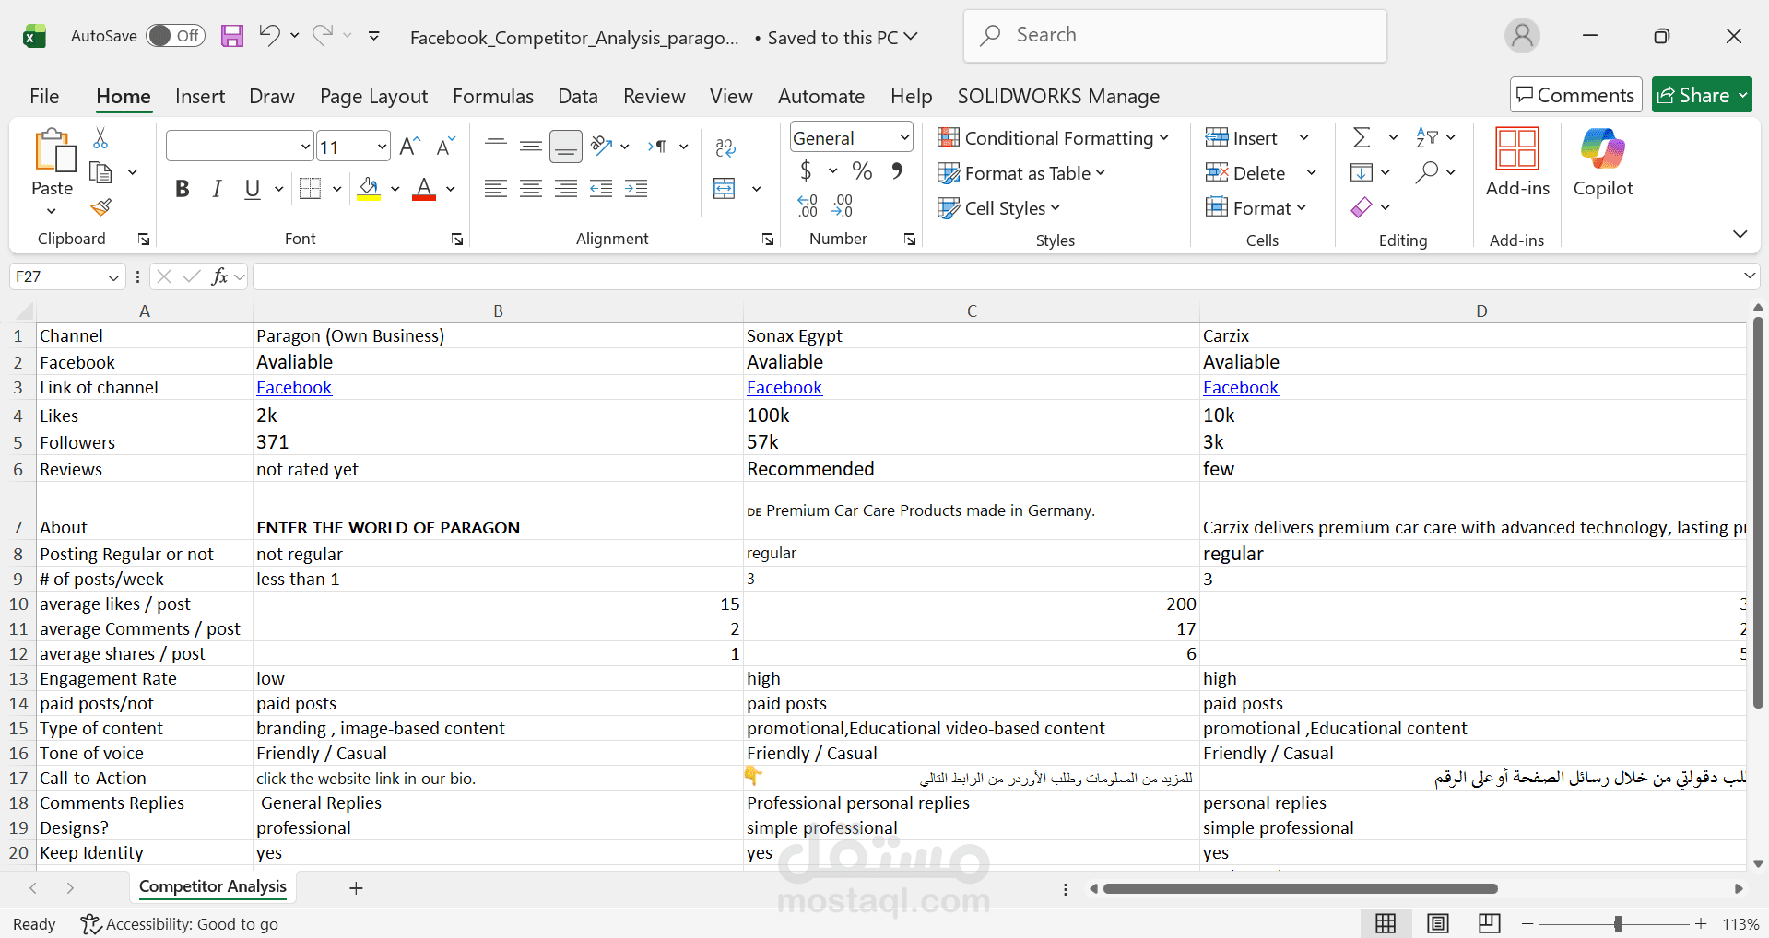
Task: Switch to Page Break Preview in status bar
Action: (1489, 923)
